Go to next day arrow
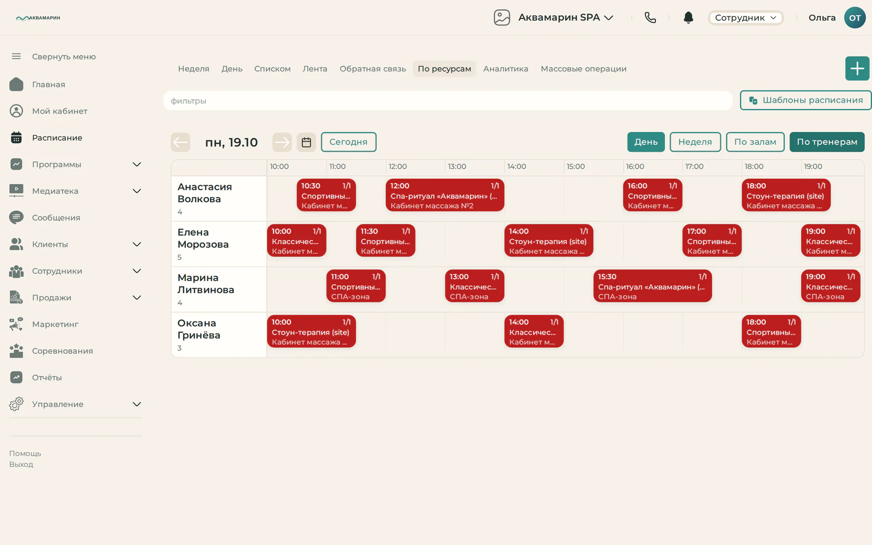Screen dimensions: 872x545 pos(282,142)
